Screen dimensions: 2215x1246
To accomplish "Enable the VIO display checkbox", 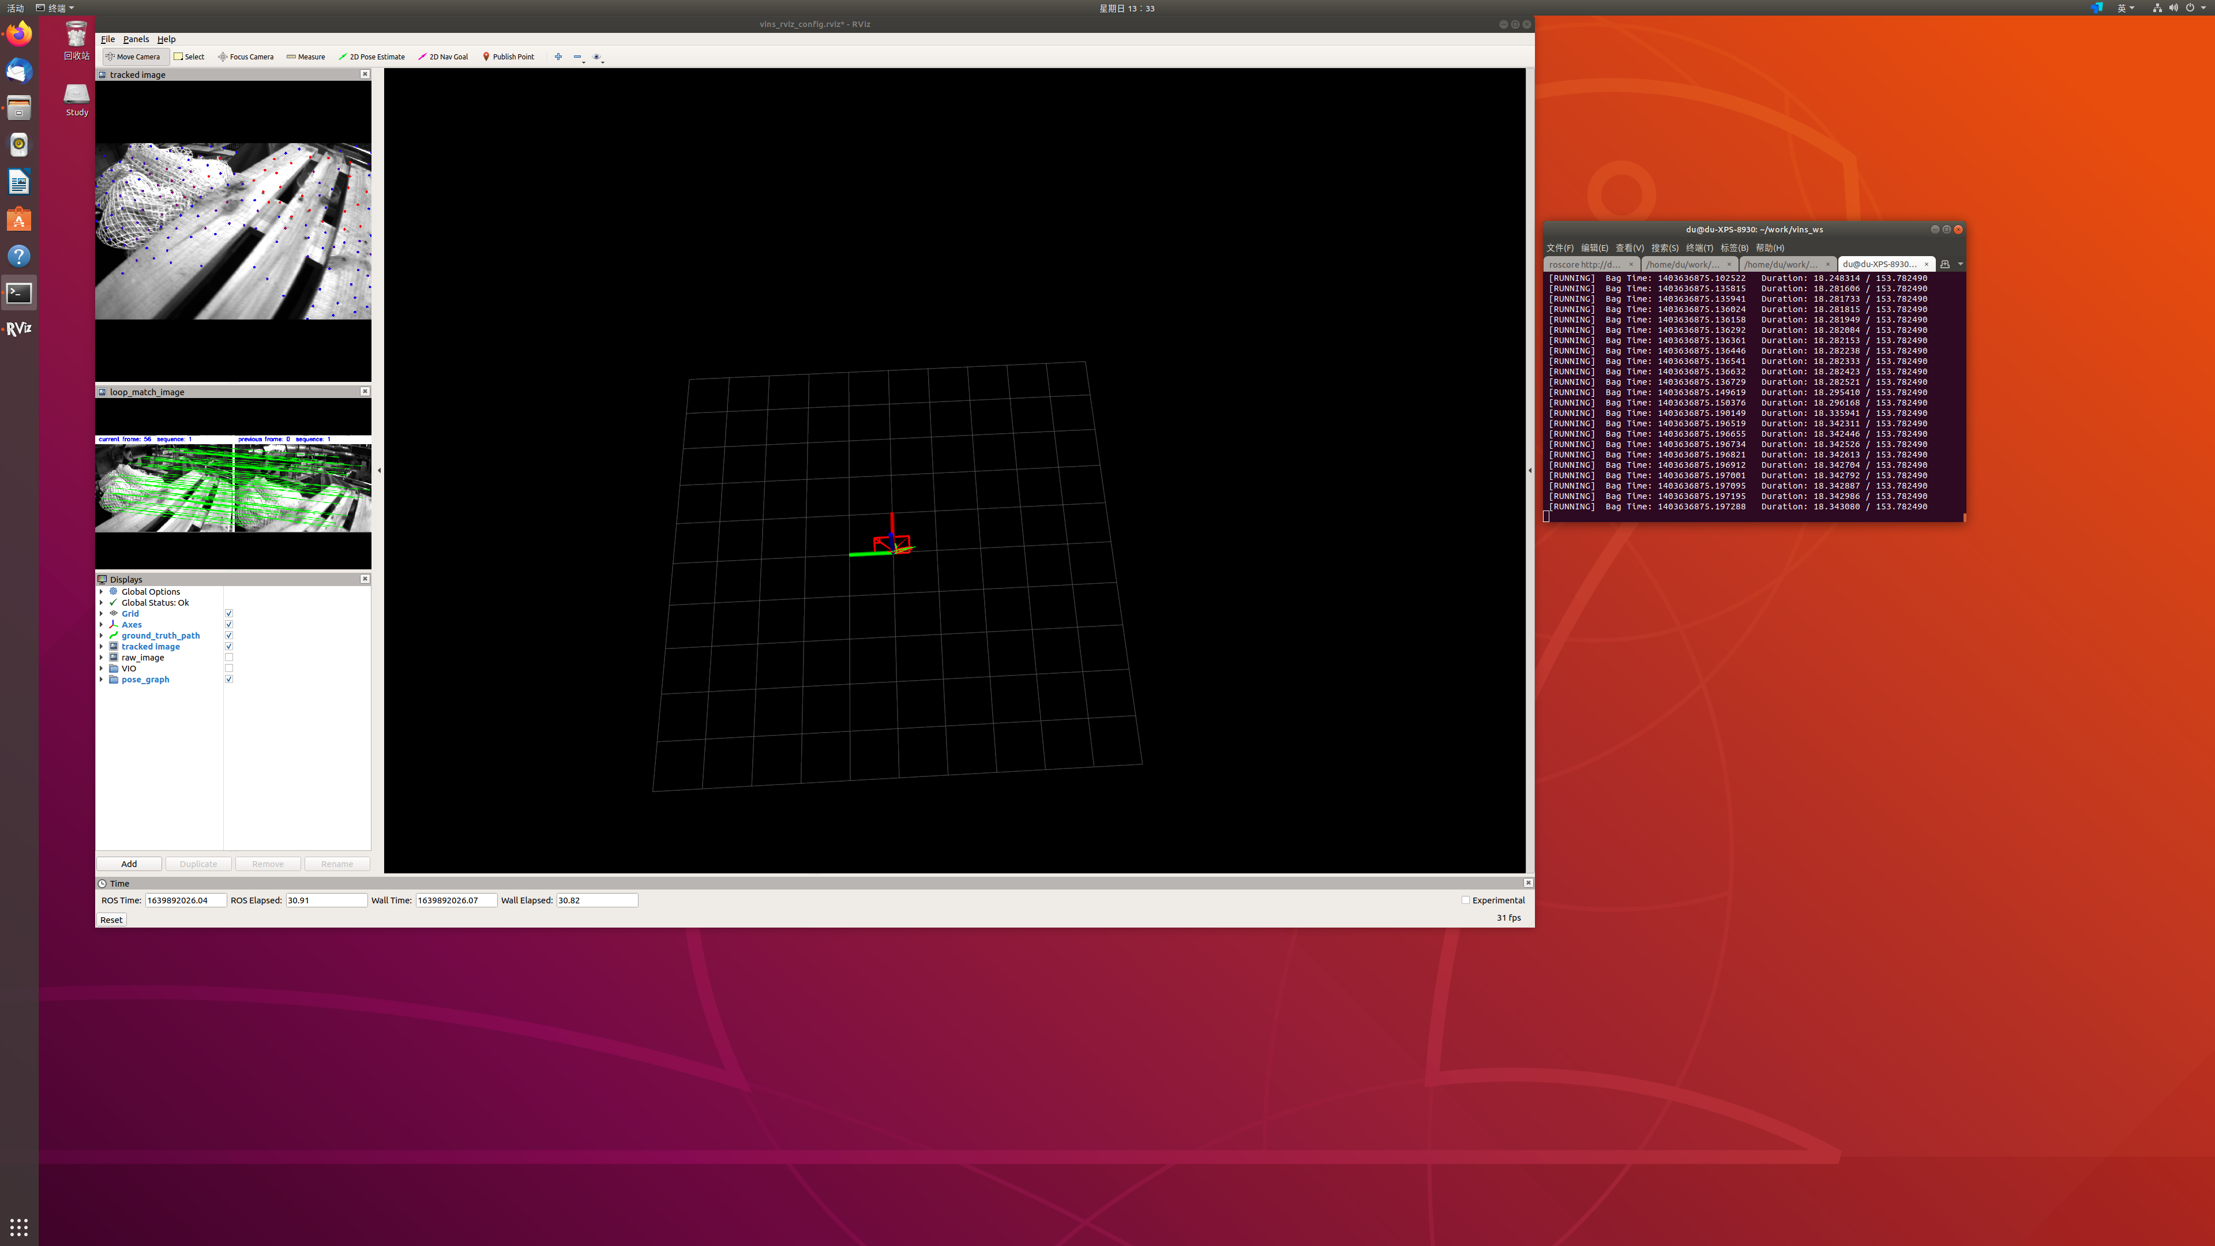I will (229, 668).
